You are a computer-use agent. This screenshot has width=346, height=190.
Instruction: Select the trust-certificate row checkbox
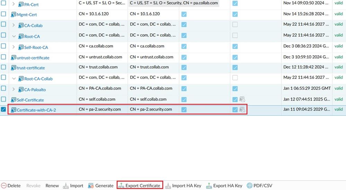pyautogui.click(x=3, y=67)
